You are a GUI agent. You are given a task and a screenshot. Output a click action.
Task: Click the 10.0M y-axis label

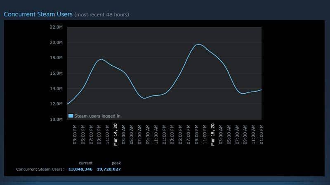pos(56,119)
